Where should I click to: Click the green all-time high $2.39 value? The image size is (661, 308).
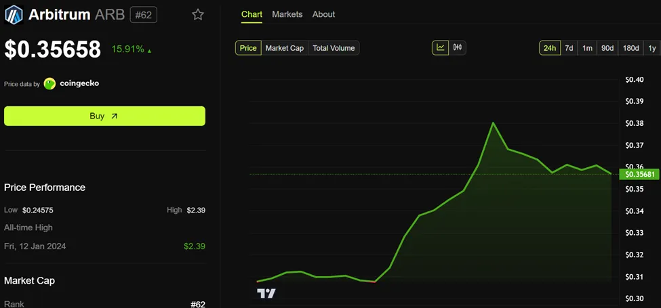pos(195,246)
